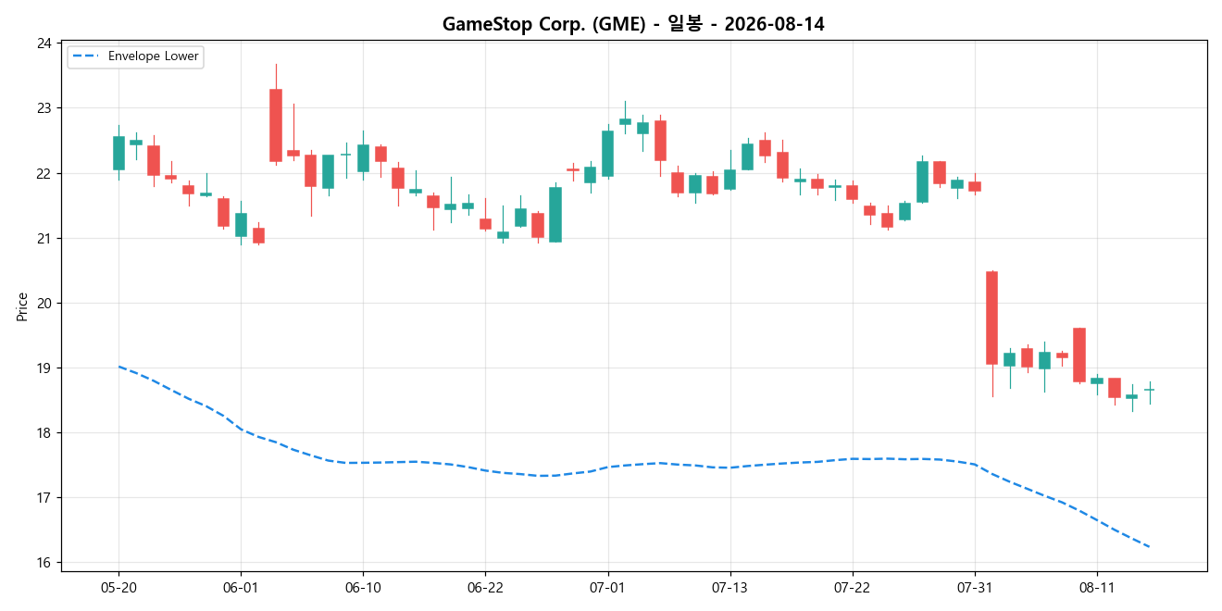
Task: Click the dashed blue legend line sample
Action: 86,56
